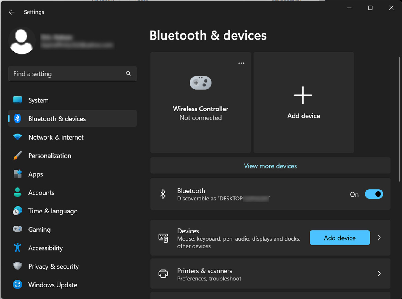Click the back arrow at top left
The image size is (402, 299).
tap(11, 12)
